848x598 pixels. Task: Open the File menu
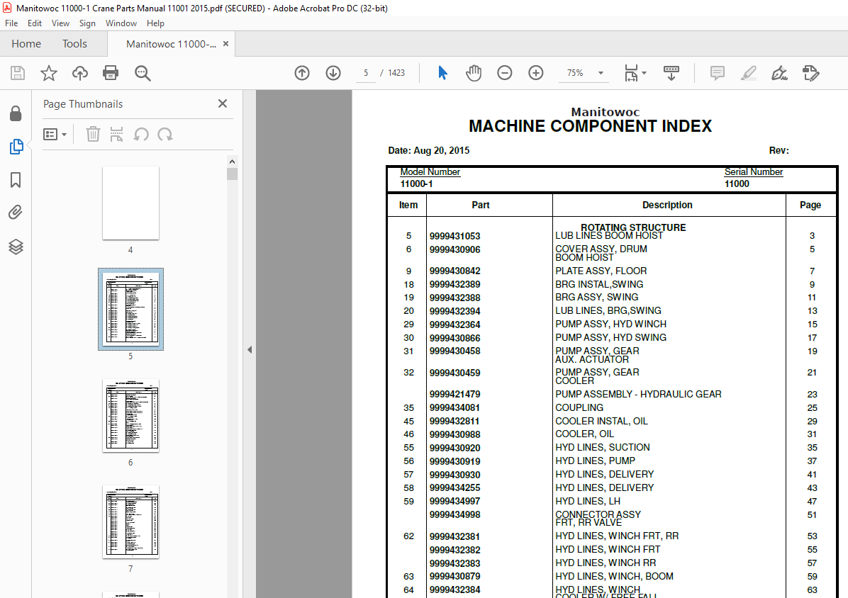[11, 23]
